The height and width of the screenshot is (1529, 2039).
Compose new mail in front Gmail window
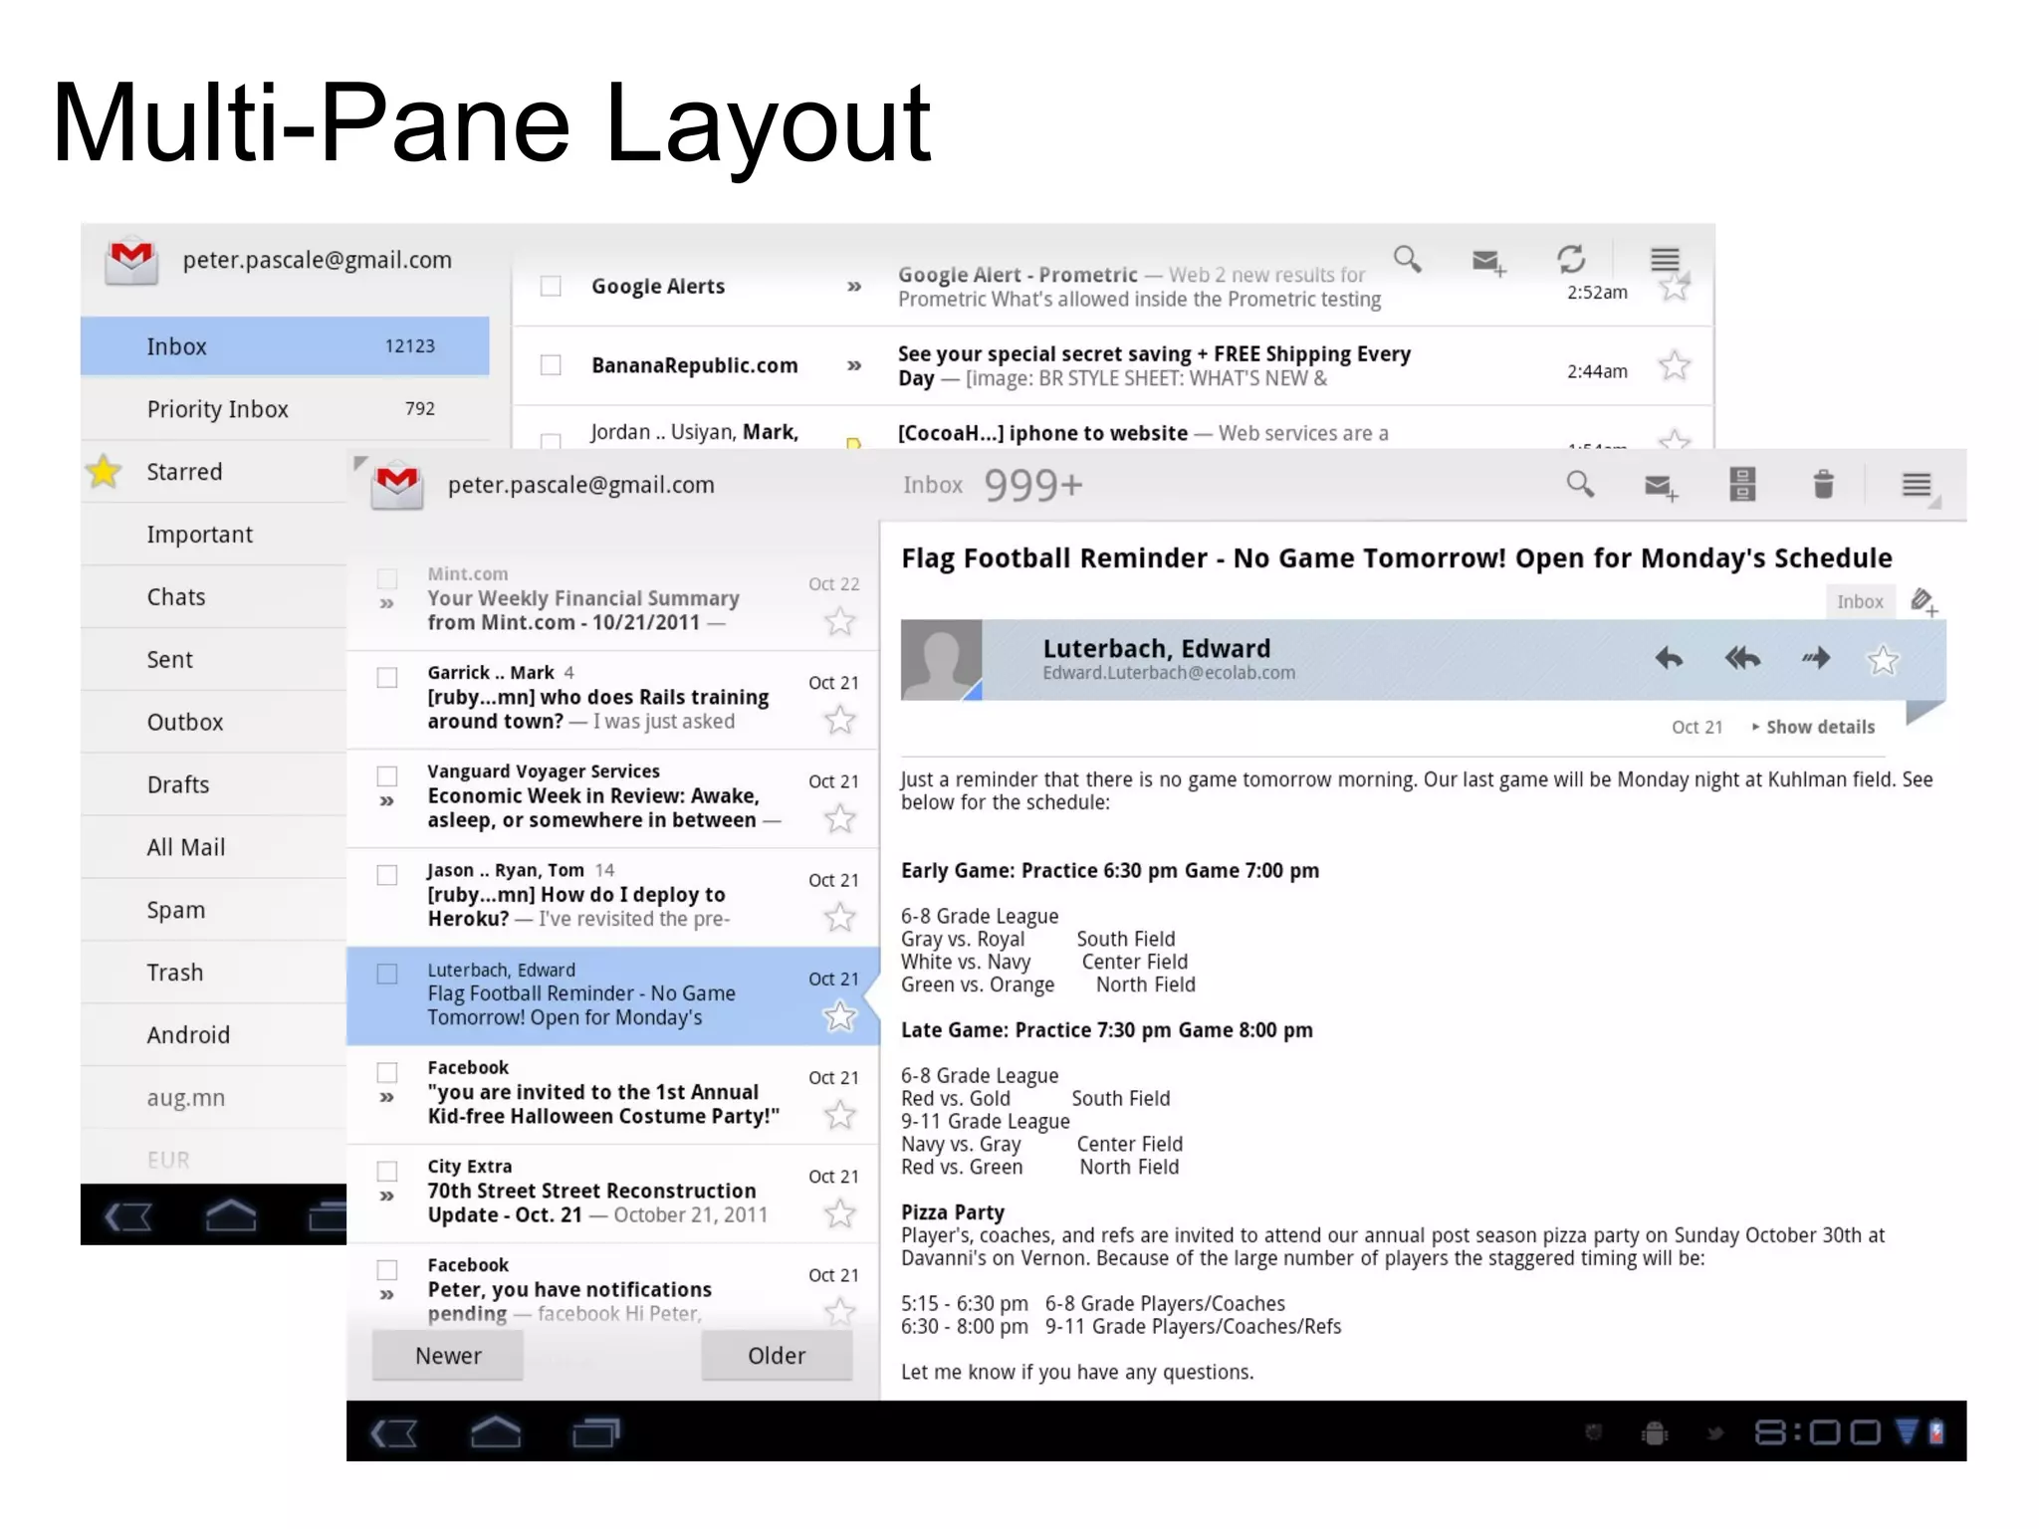tap(1660, 487)
